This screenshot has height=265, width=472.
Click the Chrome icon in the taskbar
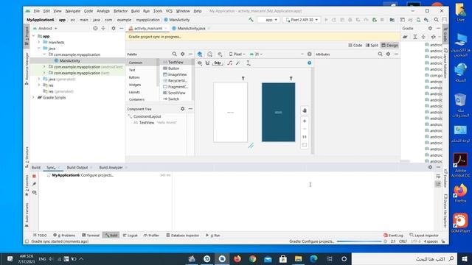(252, 258)
